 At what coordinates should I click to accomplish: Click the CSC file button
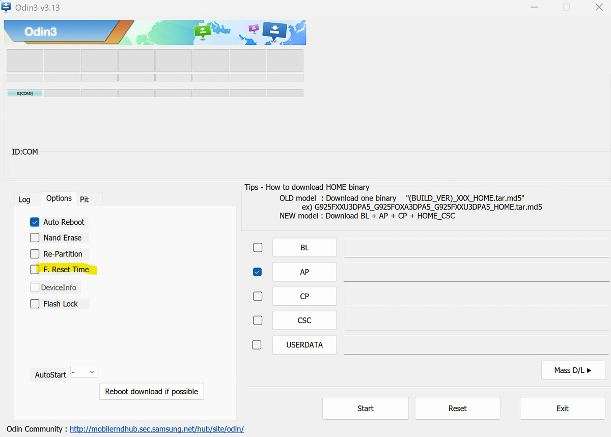304,321
